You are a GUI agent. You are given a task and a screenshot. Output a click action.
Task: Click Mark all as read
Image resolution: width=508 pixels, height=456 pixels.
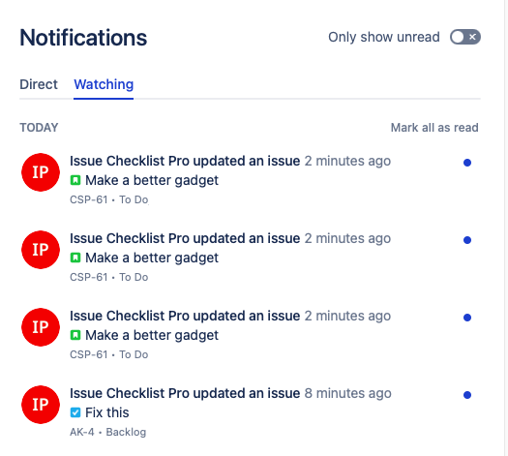pyautogui.click(x=434, y=128)
